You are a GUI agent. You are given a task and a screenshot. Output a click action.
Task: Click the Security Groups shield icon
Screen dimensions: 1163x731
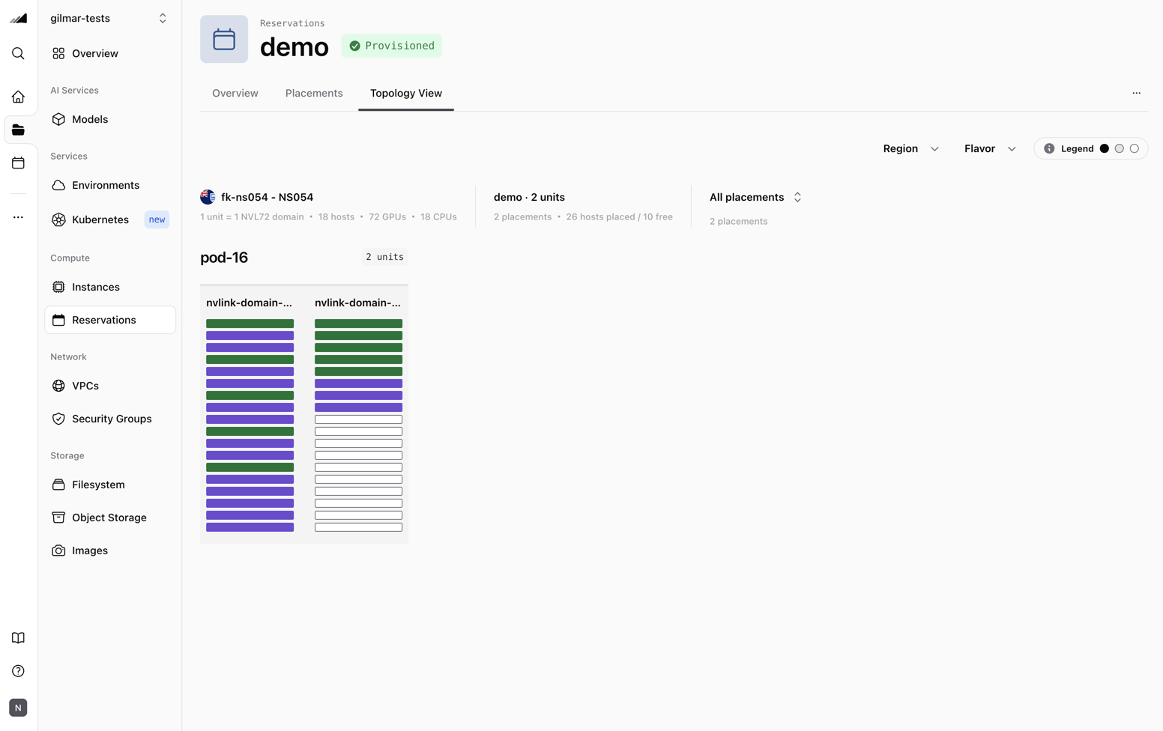[x=58, y=419]
